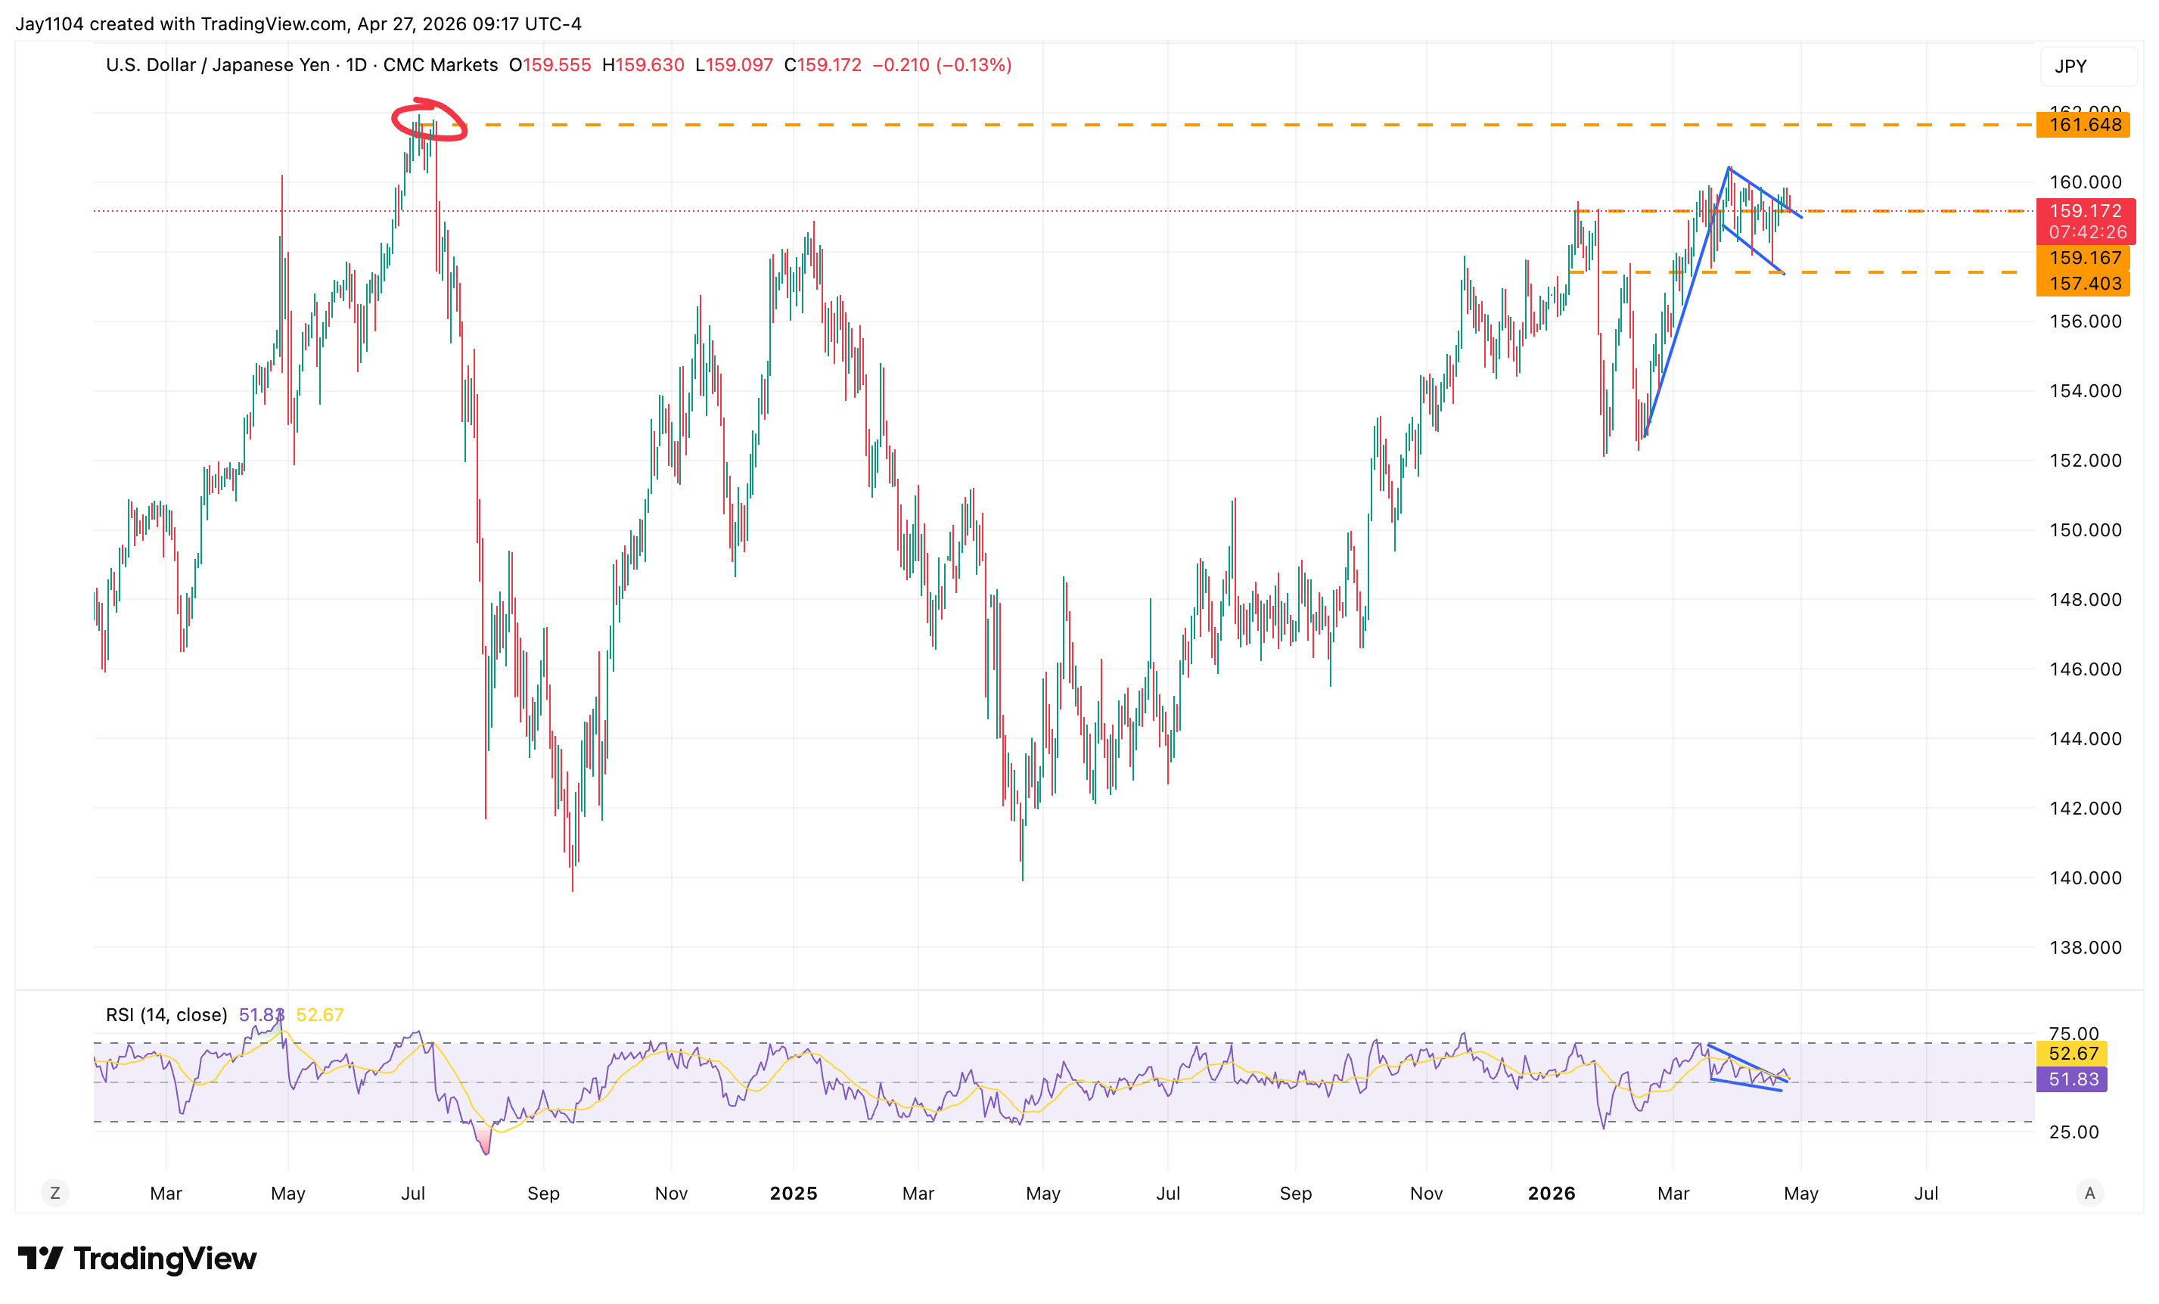Click the 52.67 RSI average value in the legend
Screen dimensions: 2159x1304
pyautogui.click(x=320, y=1015)
